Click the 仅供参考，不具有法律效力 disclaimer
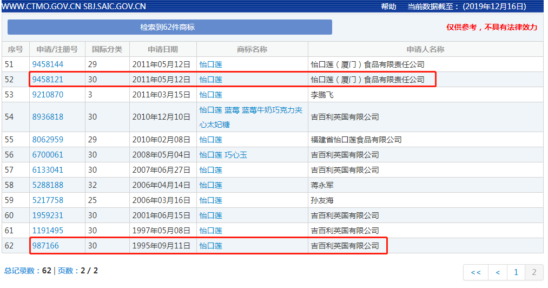The width and height of the screenshot is (548, 288). 492,27
